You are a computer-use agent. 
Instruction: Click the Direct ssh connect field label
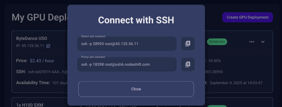click(x=93, y=36)
